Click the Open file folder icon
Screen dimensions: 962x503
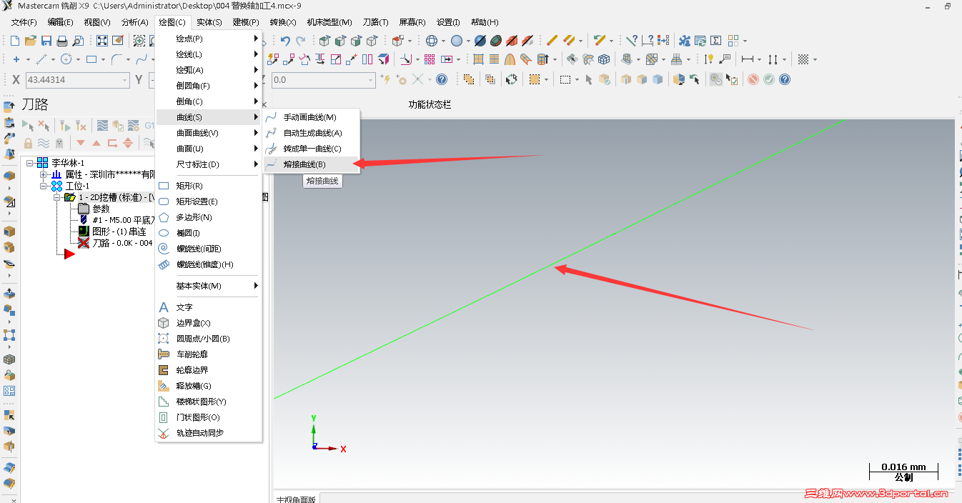pos(31,41)
